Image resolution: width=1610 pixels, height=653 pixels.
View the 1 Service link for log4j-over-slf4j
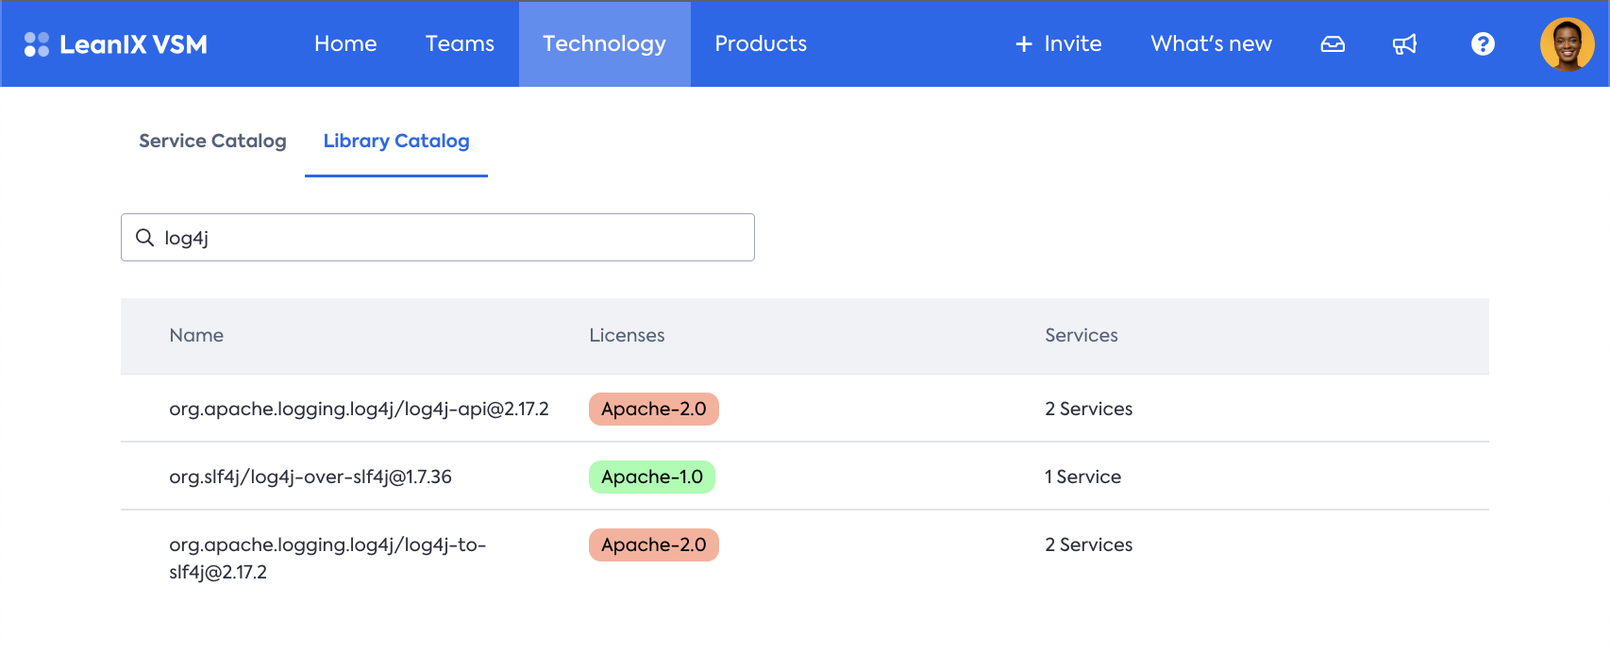pos(1082,477)
